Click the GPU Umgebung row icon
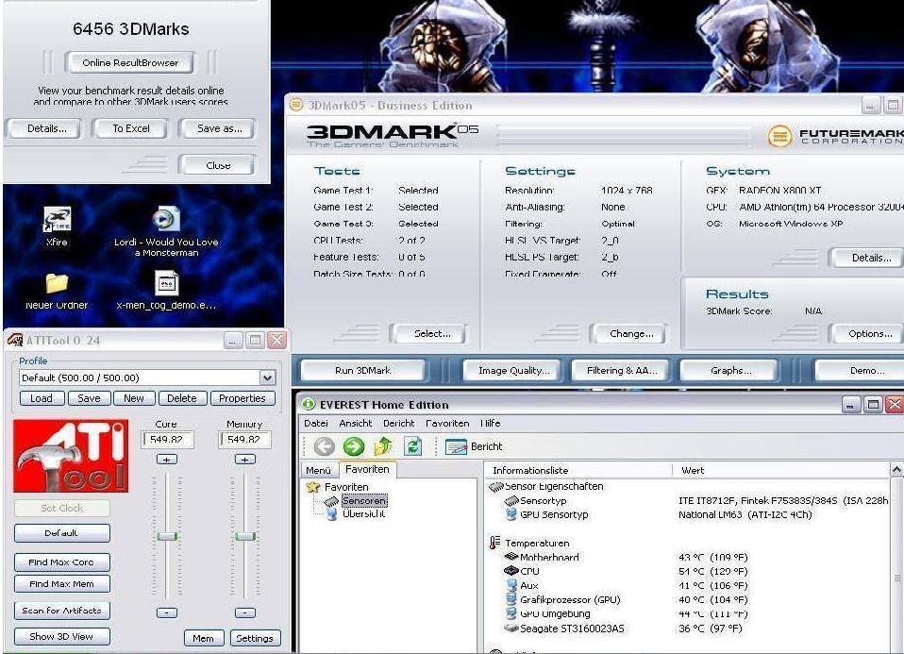 (511, 613)
